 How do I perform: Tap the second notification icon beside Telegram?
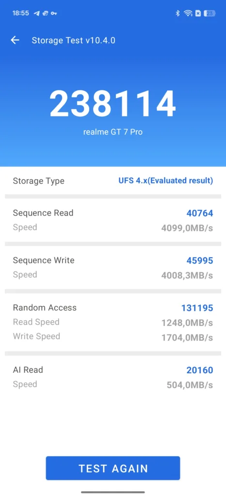pyautogui.click(x=45, y=13)
